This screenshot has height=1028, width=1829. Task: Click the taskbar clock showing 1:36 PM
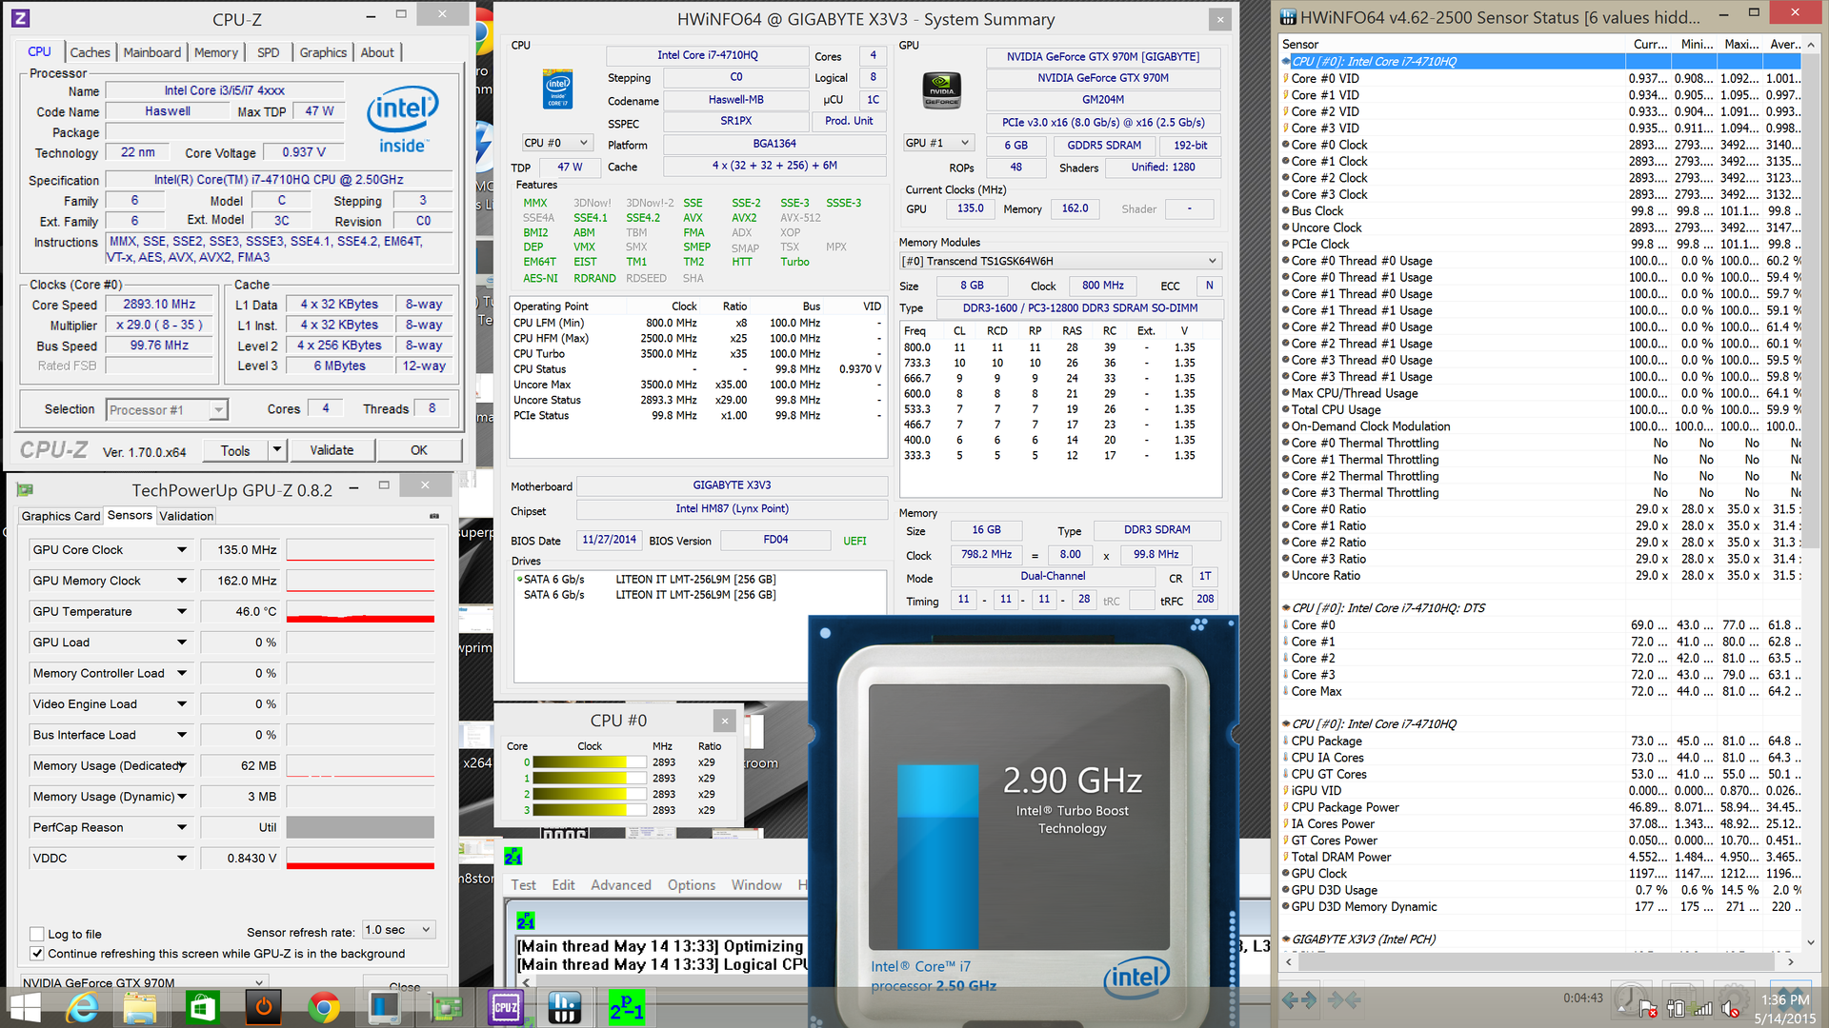click(x=1785, y=999)
